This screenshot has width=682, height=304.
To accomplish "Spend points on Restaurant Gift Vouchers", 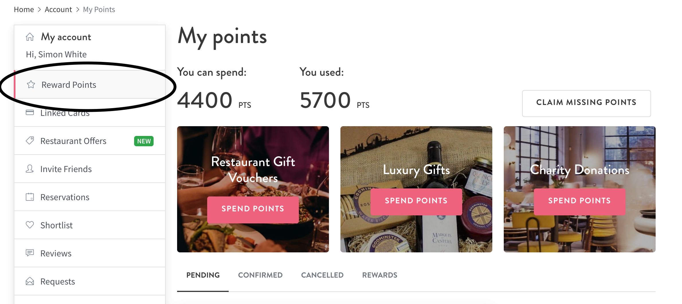I will pos(253,209).
